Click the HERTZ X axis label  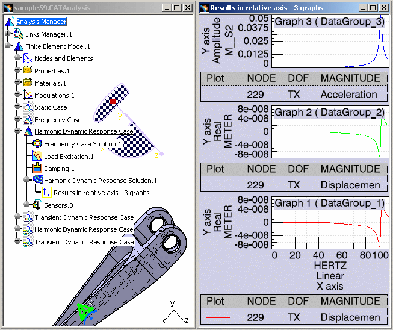[x=330, y=266]
